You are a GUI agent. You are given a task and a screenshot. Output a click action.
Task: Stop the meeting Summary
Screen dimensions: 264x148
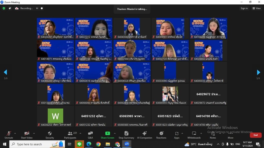point(126,135)
